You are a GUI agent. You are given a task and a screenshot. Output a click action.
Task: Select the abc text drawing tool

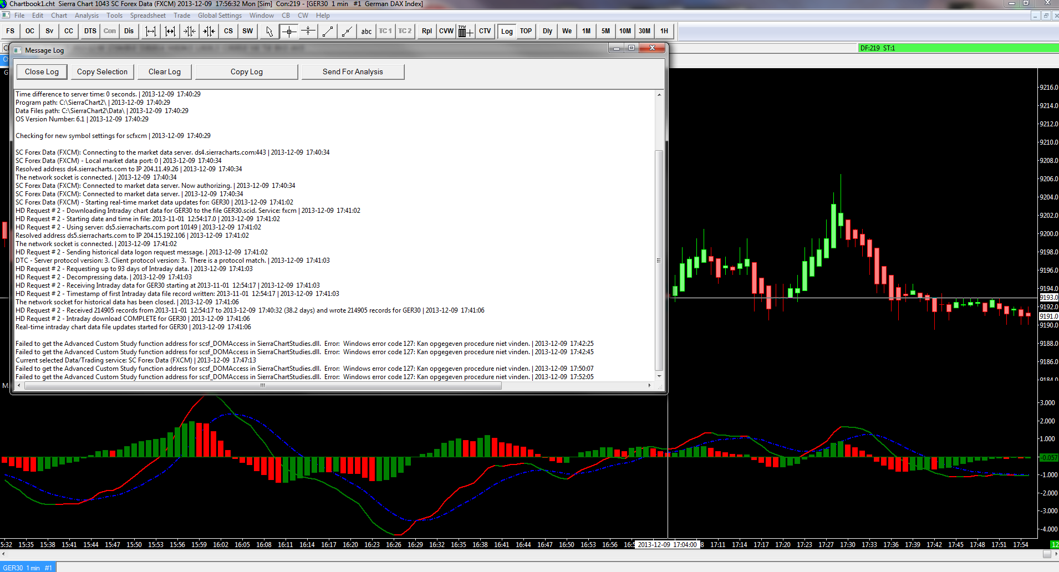366,31
